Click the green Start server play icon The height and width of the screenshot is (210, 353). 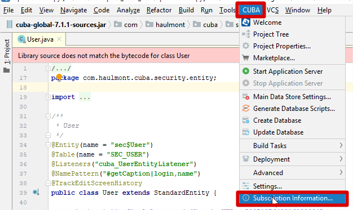coord(246,72)
